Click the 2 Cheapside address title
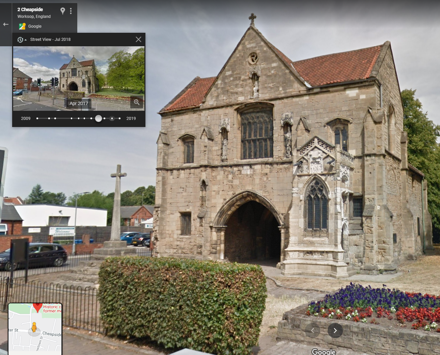Screen dimensions: 440x355 click(x=30, y=9)
